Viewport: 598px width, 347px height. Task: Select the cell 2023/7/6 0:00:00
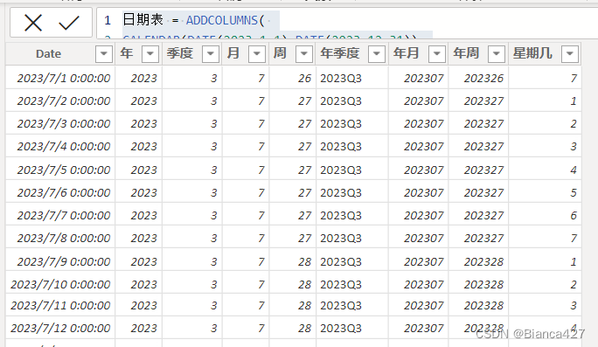(60, 192)
